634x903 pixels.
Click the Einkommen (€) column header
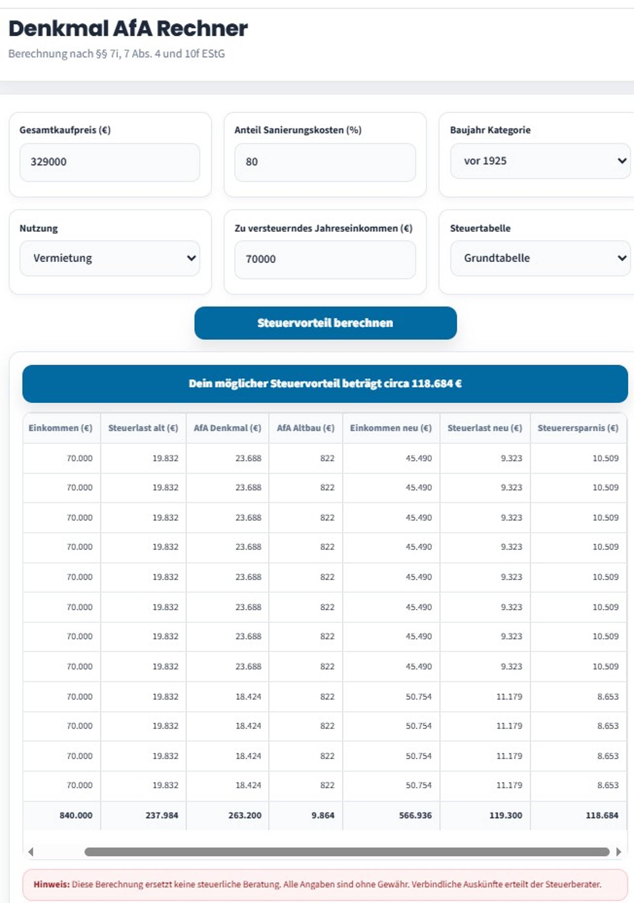[62, 428]
